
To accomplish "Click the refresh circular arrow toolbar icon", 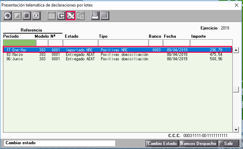I will 8,16.
